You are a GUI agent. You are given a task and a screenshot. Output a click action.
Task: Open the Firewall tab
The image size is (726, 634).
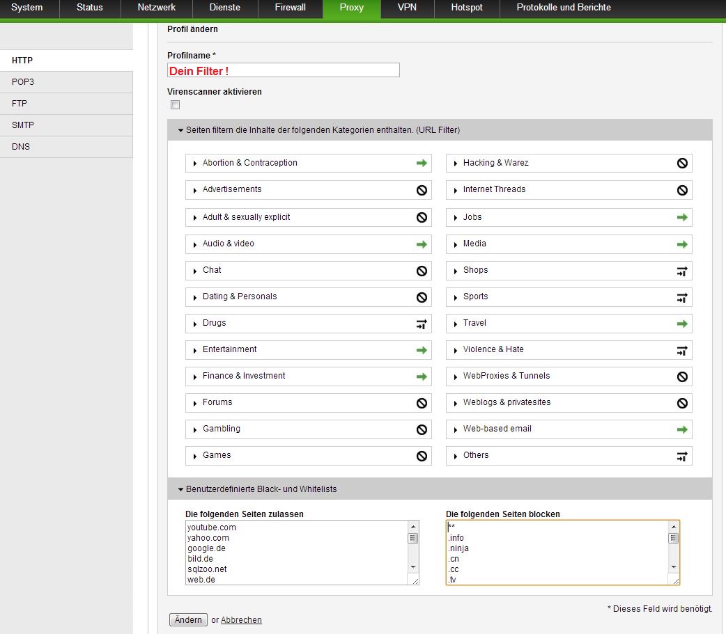tap(290, 8)
